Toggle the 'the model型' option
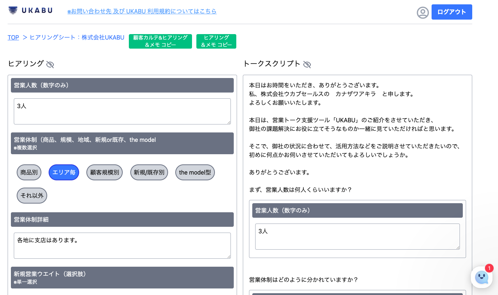 pyautogui.click(x=195, y=172)
